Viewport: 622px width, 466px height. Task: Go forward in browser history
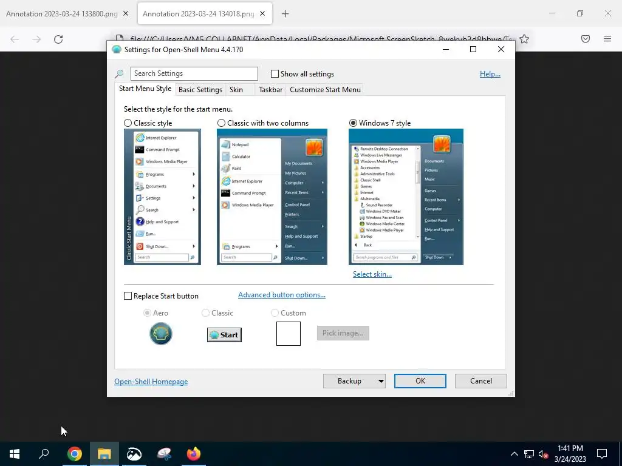point(36,39)
